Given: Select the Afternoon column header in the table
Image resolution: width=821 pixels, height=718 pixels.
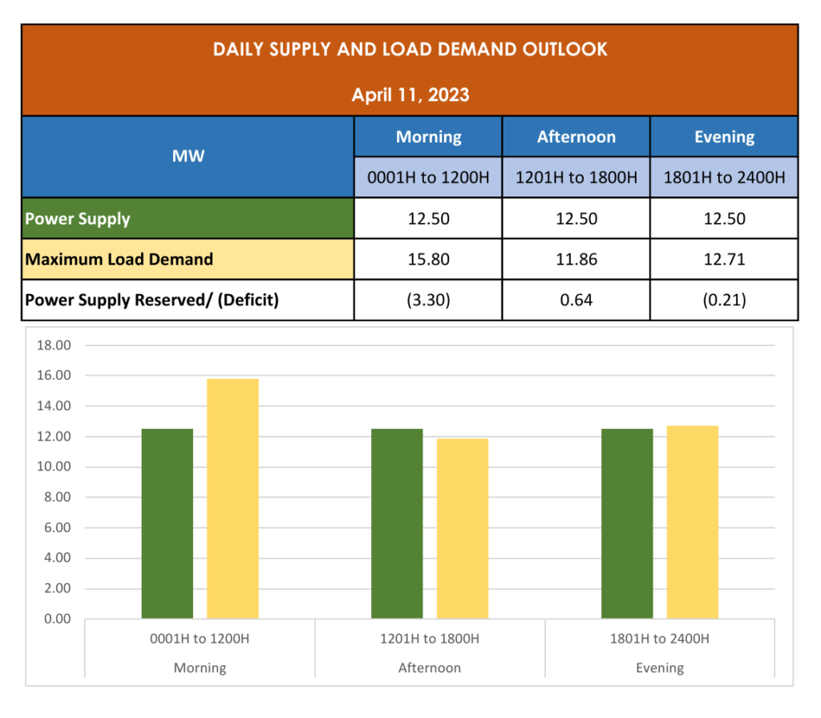Looking at the screenshot, I should pos(576,137).
